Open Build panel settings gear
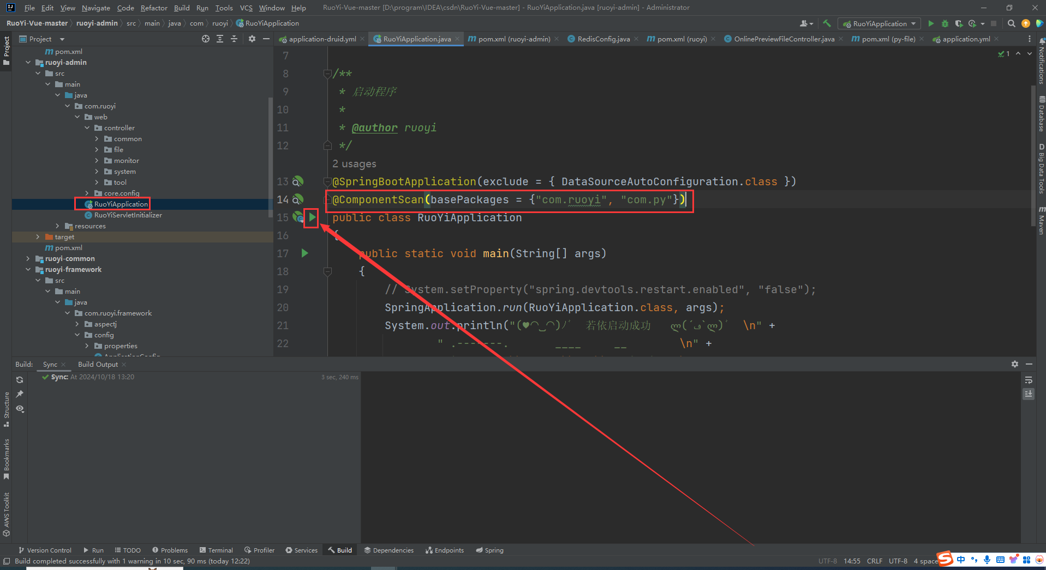Image resolution: width=1046 pixels, height=570 pixels. (1015, 364)
